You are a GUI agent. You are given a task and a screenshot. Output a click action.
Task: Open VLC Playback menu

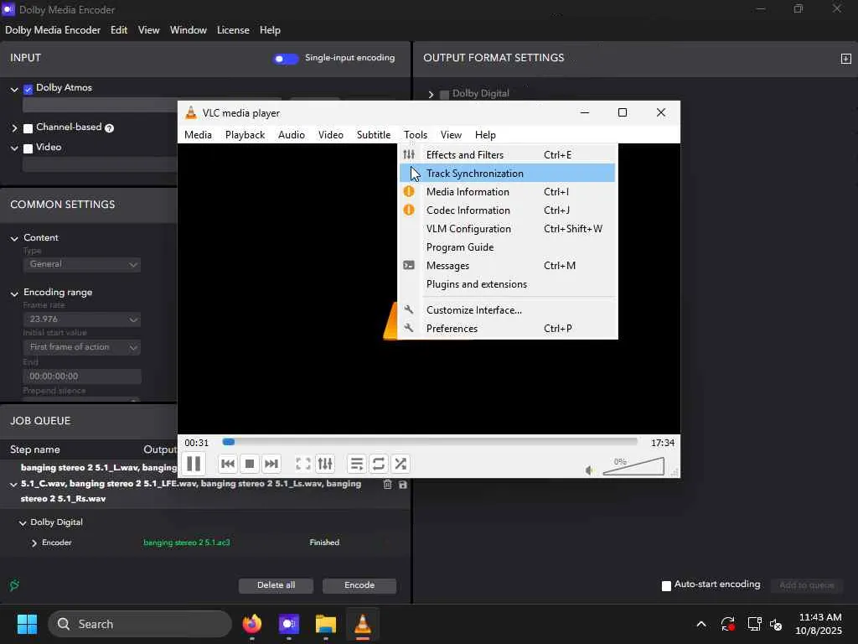tap(246, 135)
